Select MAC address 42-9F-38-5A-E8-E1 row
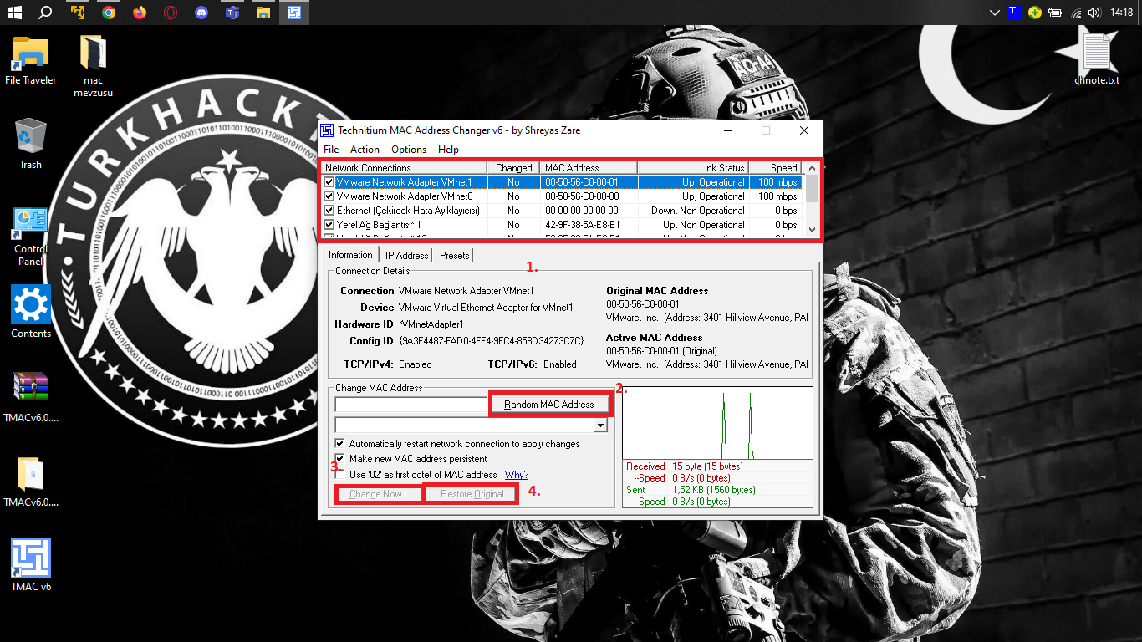Screen dimensions: 1142x642 (563, 225)
